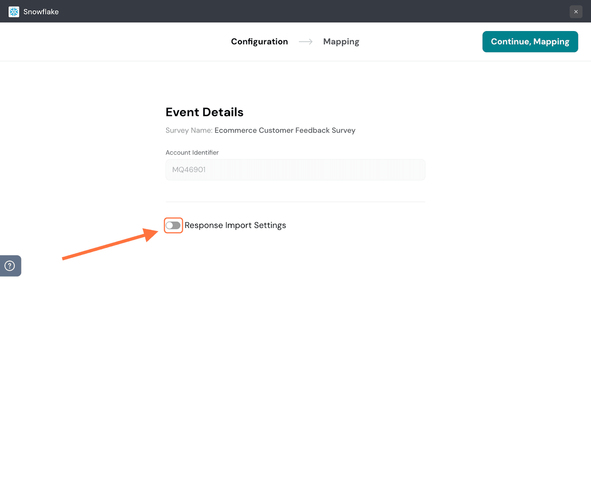Click the Ecommerce Customer Feedback Survey text
This screenshot has width=591, height=488.
click(x=285, y=130)
